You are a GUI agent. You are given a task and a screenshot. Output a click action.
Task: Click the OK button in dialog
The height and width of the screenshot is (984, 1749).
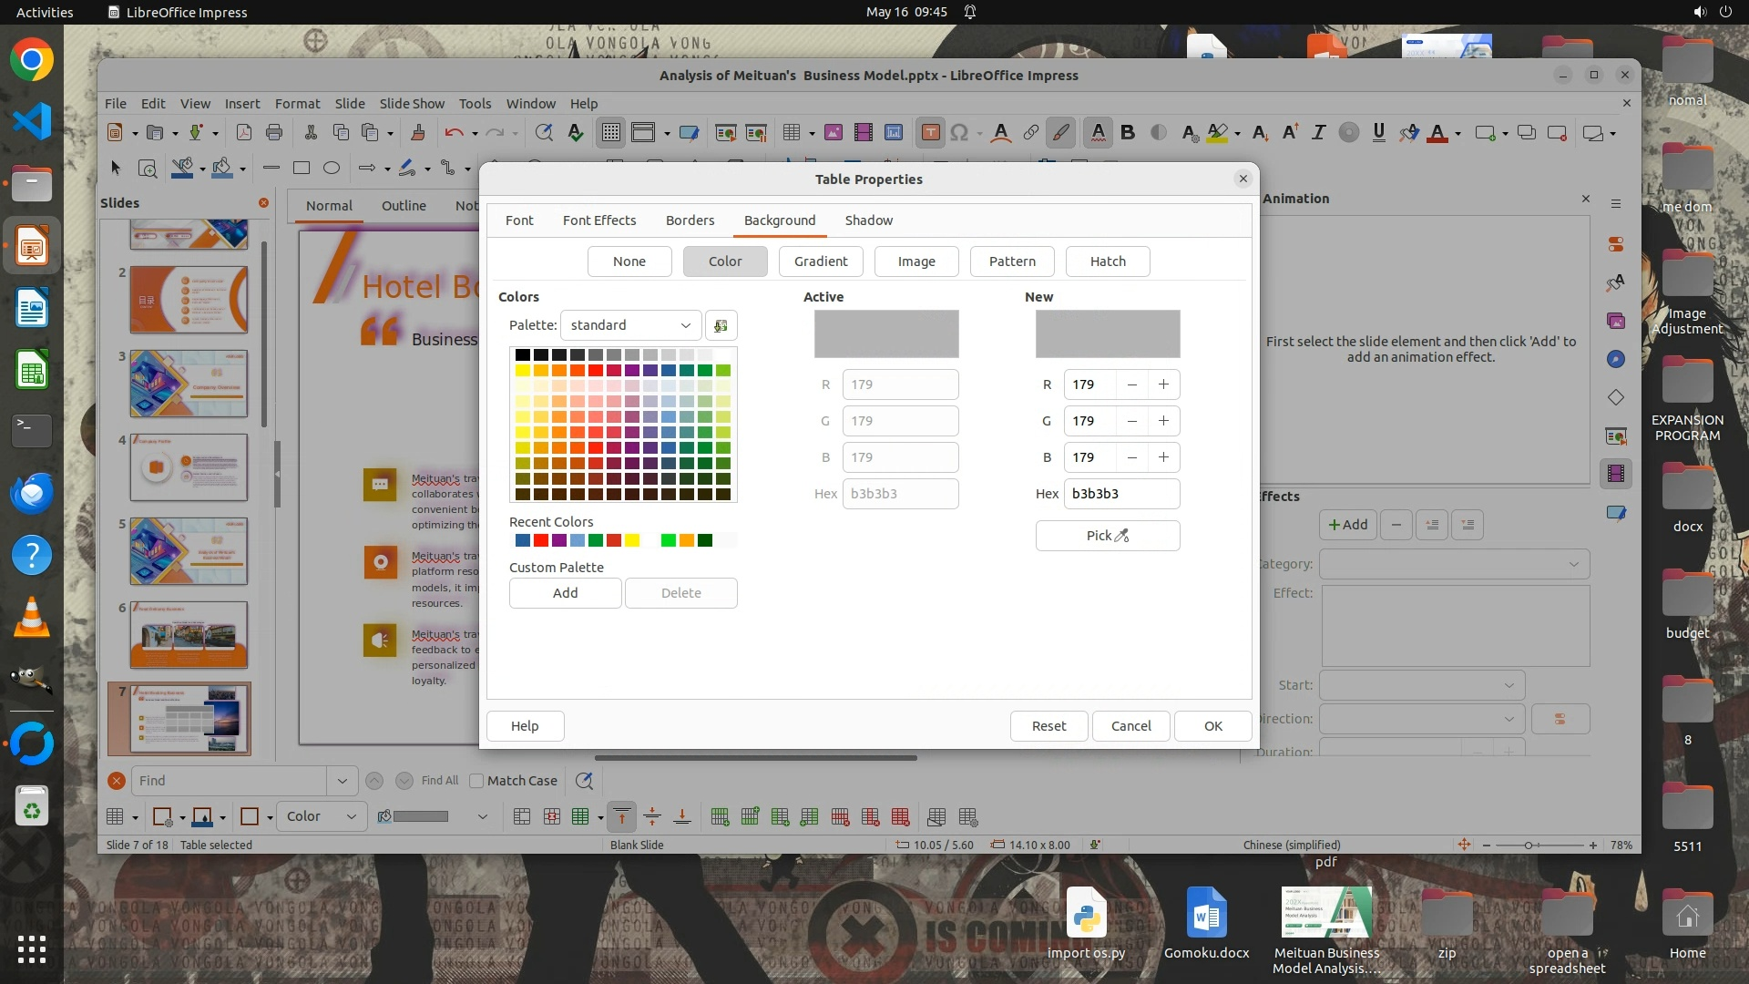point(1212,726)
